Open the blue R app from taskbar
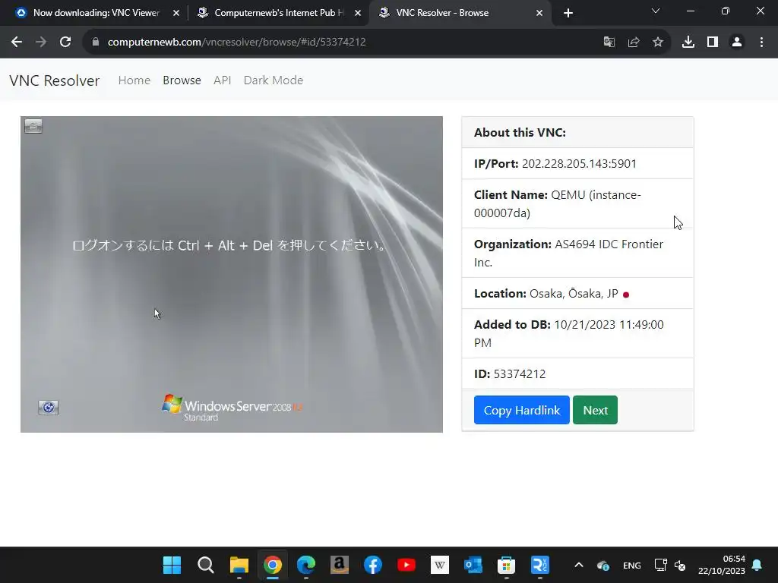The width and height of the screenshot is (778, 583). [x=540, y=565]
